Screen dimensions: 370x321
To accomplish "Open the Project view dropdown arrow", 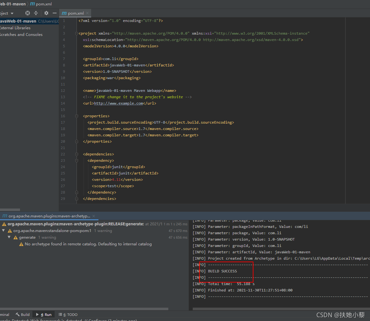I will [x=12, y=13].
